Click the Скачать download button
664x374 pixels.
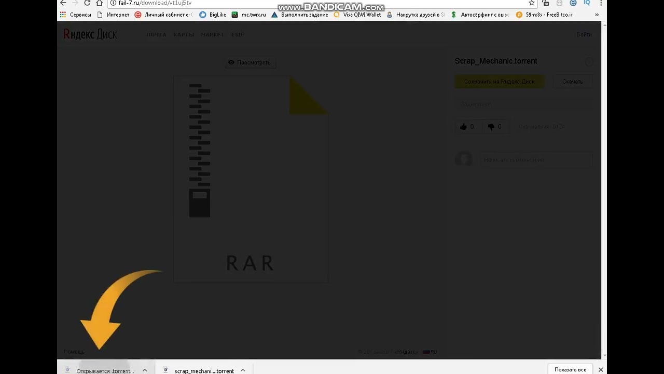(572, 82)
